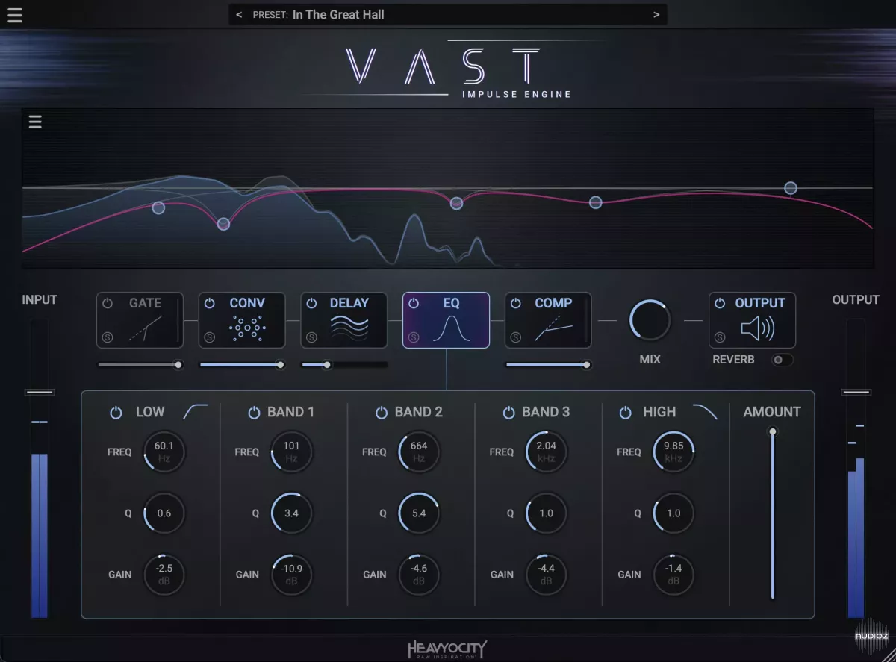Select the HIGH band node on EQ curve
The image size is (896, 662).
click(x=791, y=188)
